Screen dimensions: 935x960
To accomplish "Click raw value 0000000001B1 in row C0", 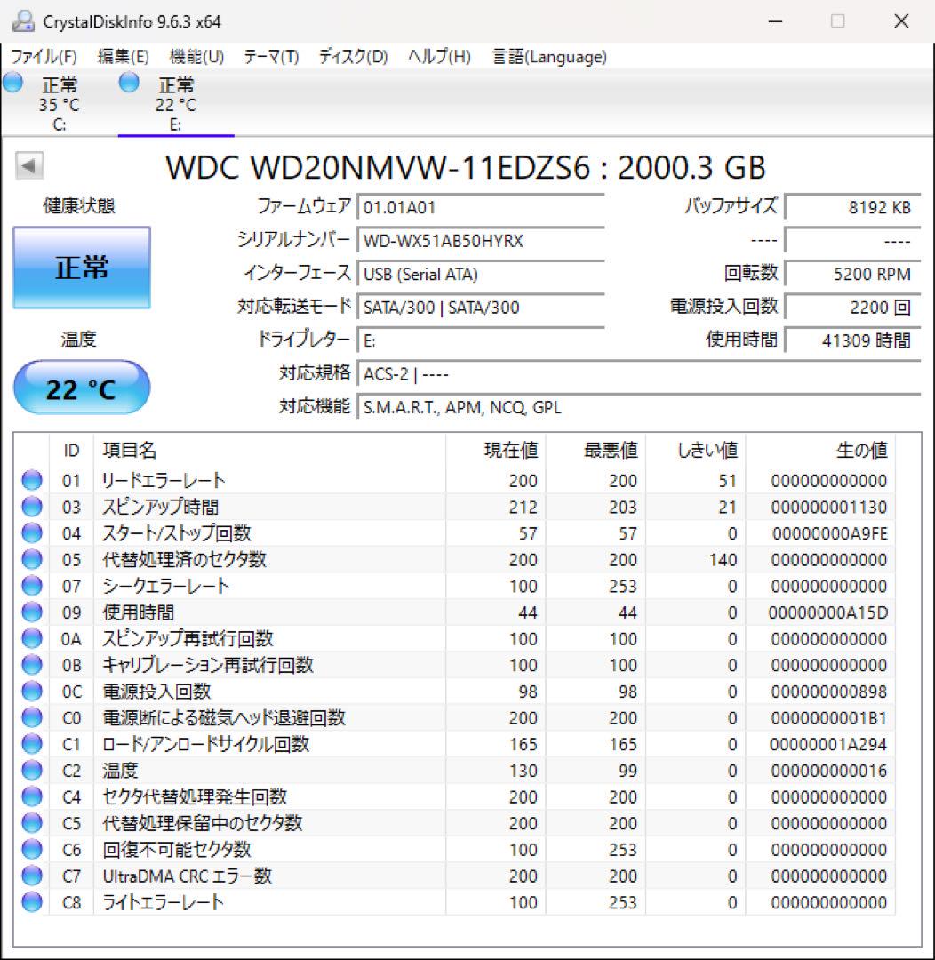I will pos(829,717).
